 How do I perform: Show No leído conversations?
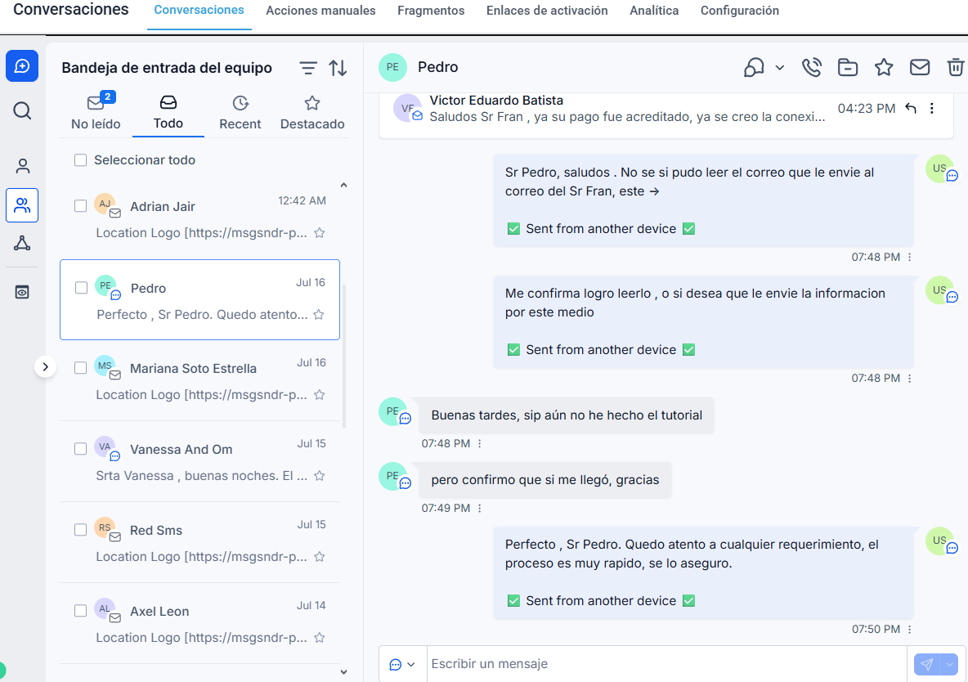[x=96, y=112]
